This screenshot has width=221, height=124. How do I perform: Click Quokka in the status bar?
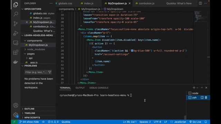coord(66,122)
